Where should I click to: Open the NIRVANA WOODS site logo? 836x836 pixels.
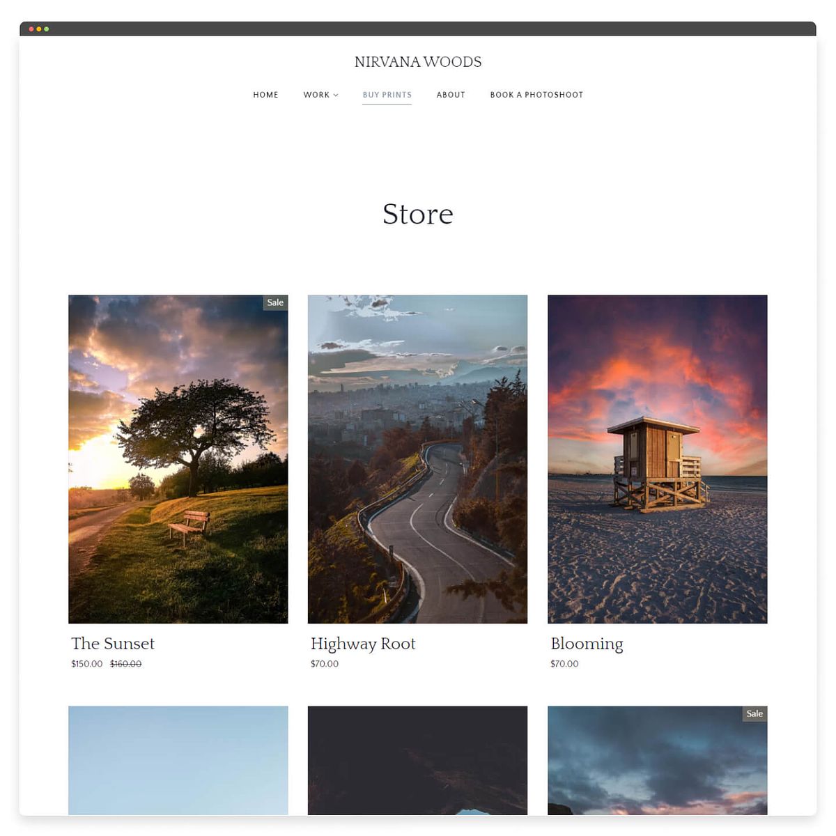(x=417, y=62)
